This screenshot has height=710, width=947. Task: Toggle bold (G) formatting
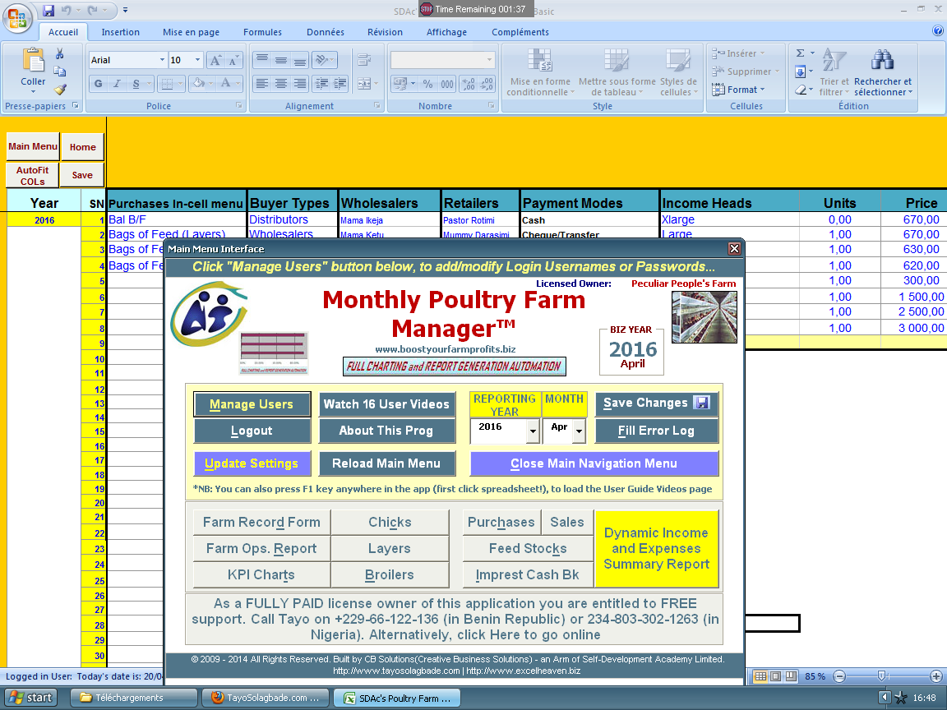(x=99, y=84)
